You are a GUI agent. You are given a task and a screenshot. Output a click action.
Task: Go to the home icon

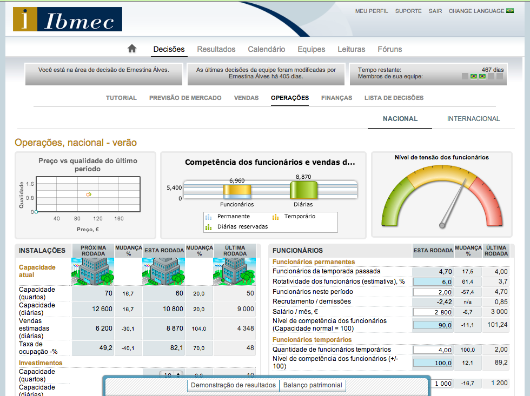[132, 49]
